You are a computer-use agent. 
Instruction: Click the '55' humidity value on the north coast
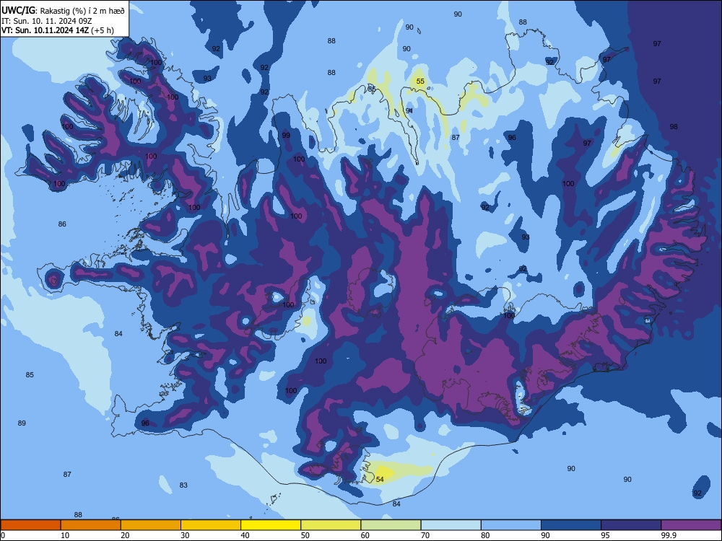[x=420, y=82]
